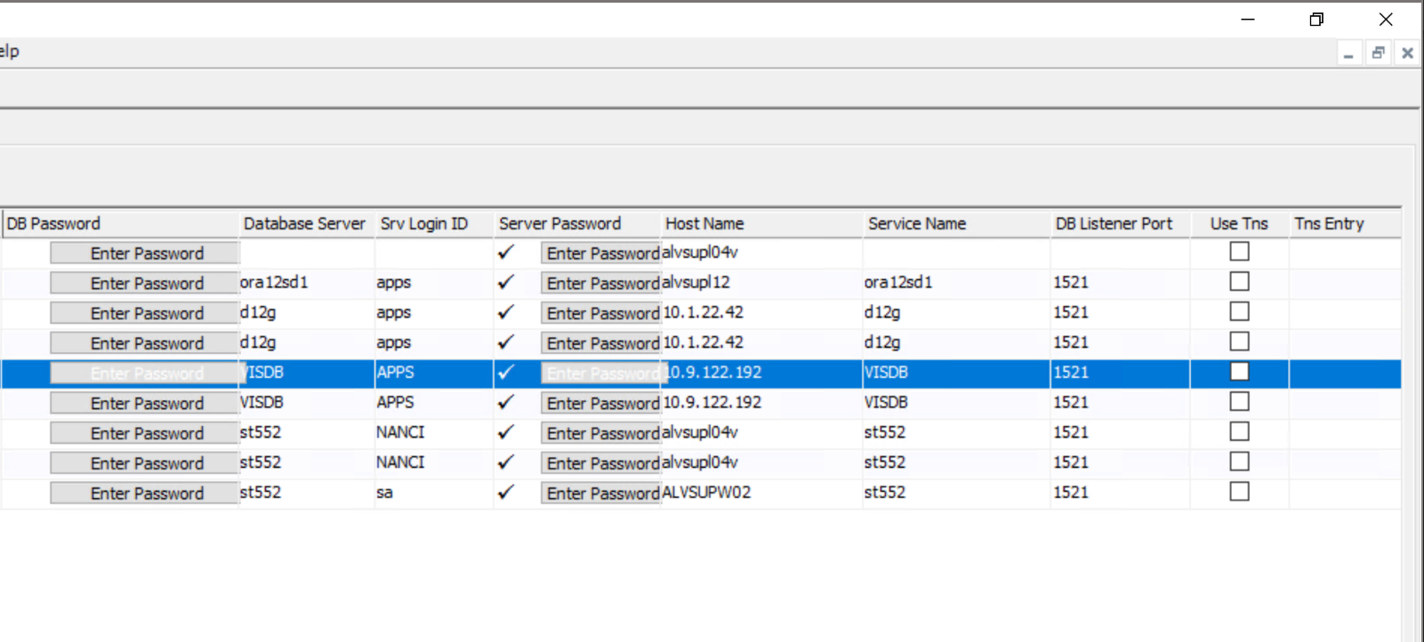This screenshot has height=642, width=1424.
Task: Open the Help menu
Action: pos(9,52)
